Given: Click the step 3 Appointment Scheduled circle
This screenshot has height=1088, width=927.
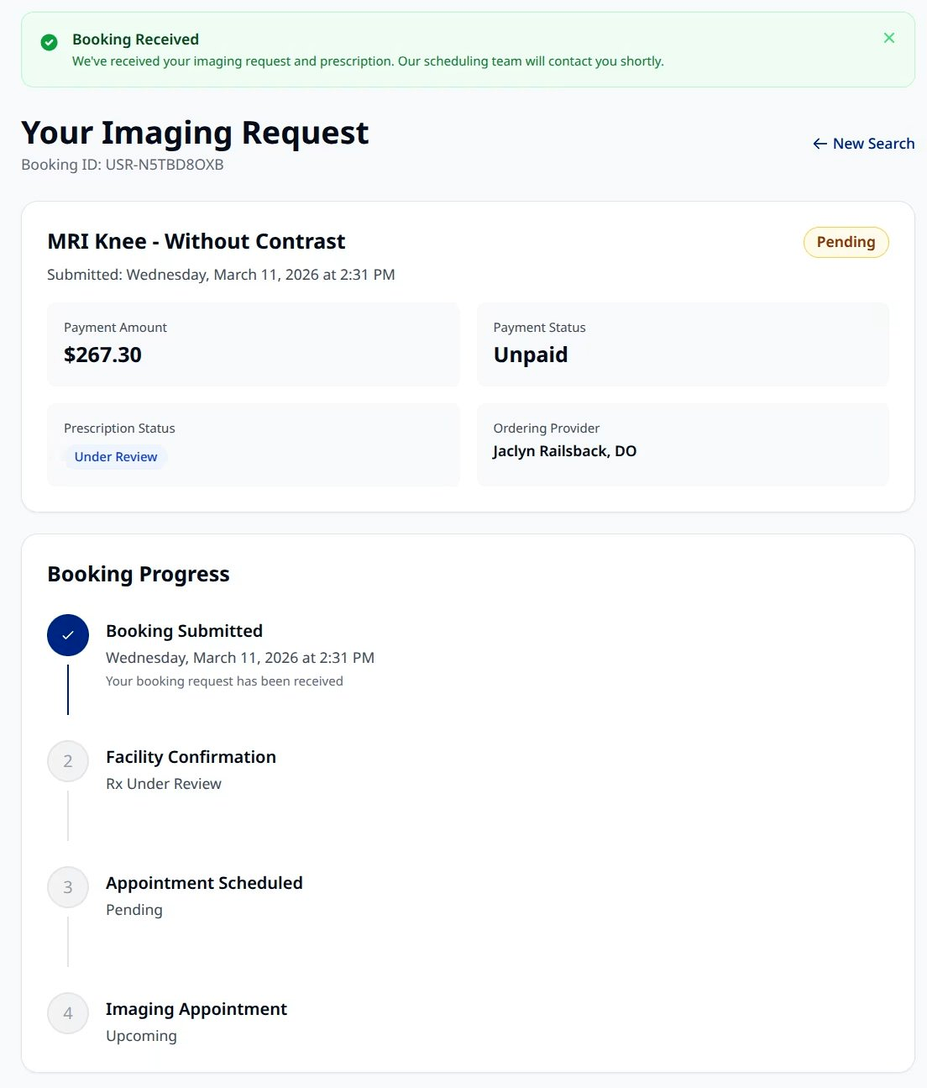Looking at the screenshot, I should pos(67,887).
